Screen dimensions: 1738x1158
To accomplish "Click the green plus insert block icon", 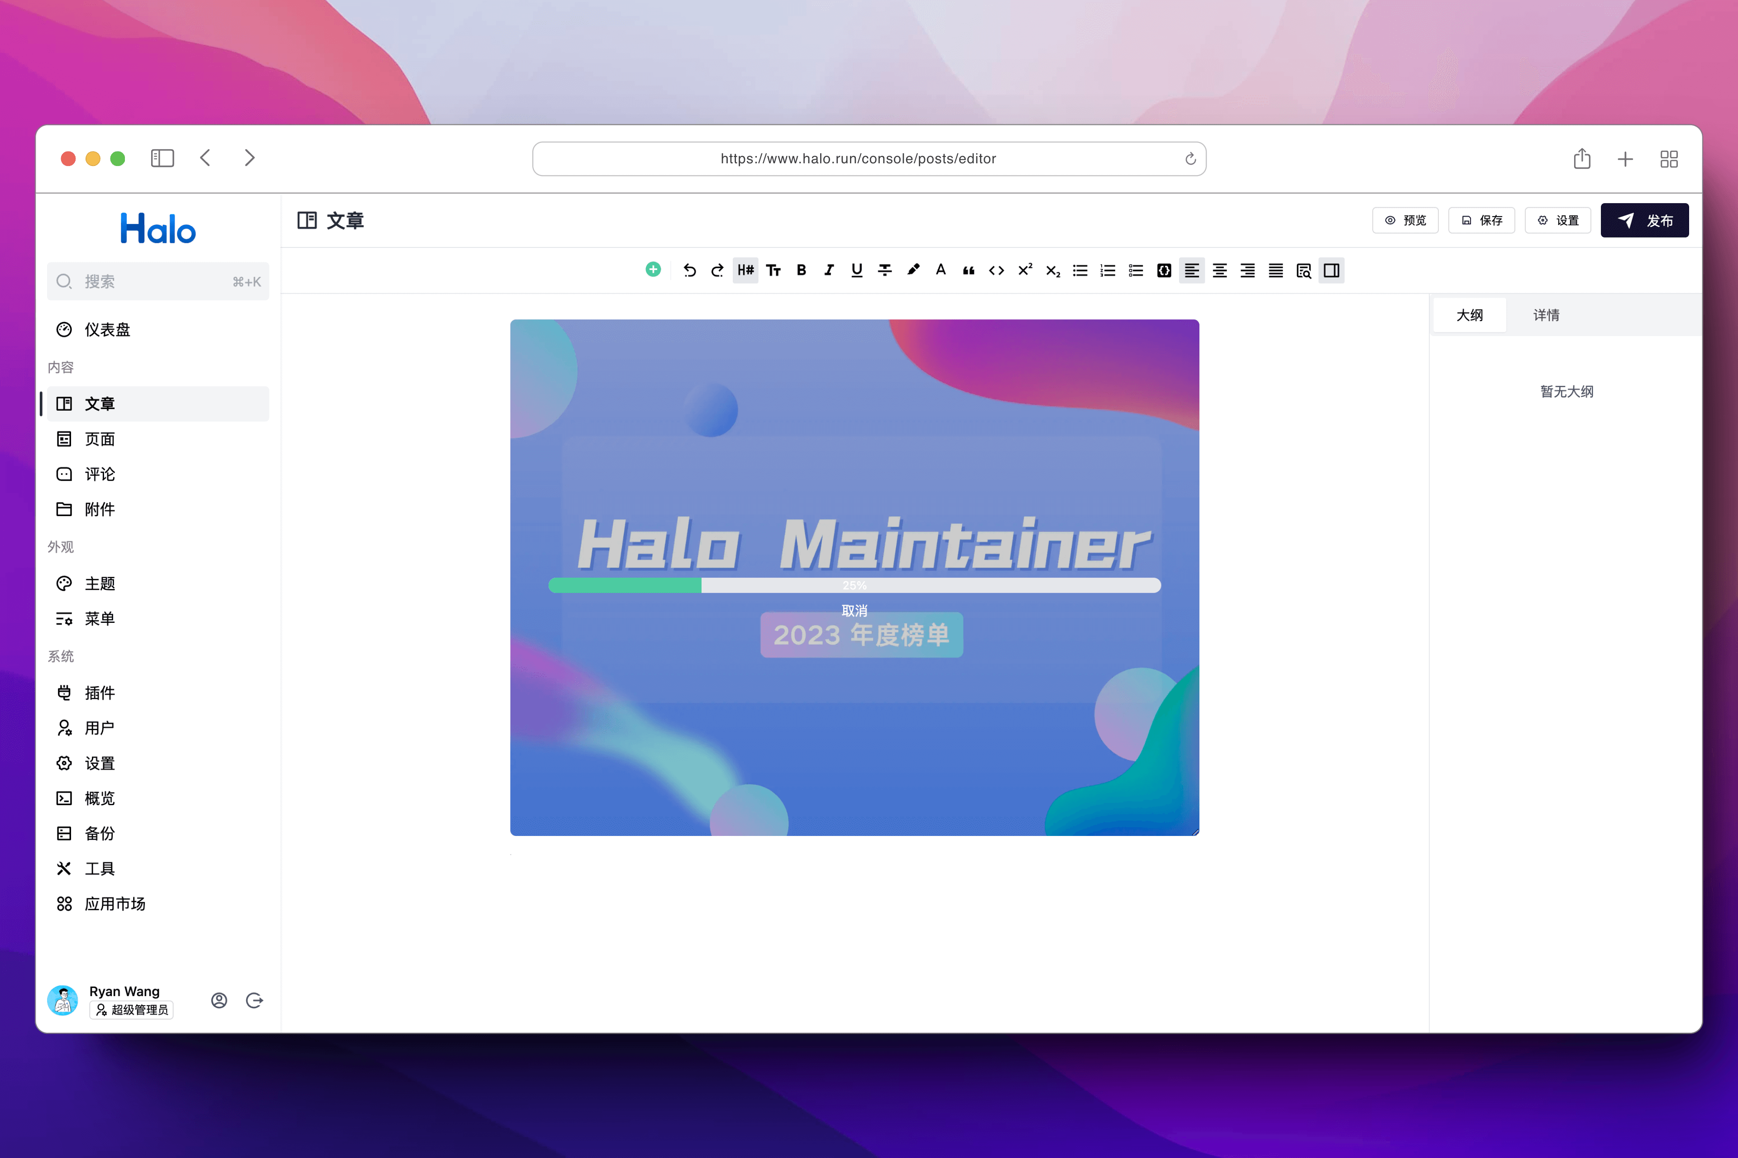I will 653,270.
